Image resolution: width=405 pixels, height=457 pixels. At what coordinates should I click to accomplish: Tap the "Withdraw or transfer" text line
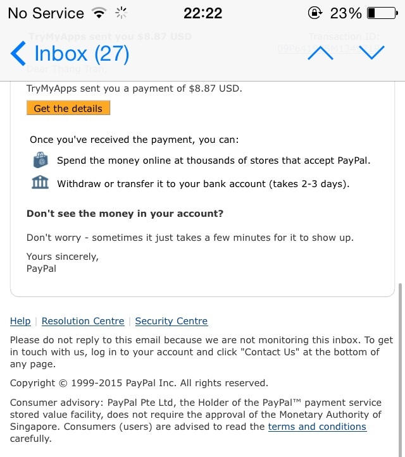202,184
